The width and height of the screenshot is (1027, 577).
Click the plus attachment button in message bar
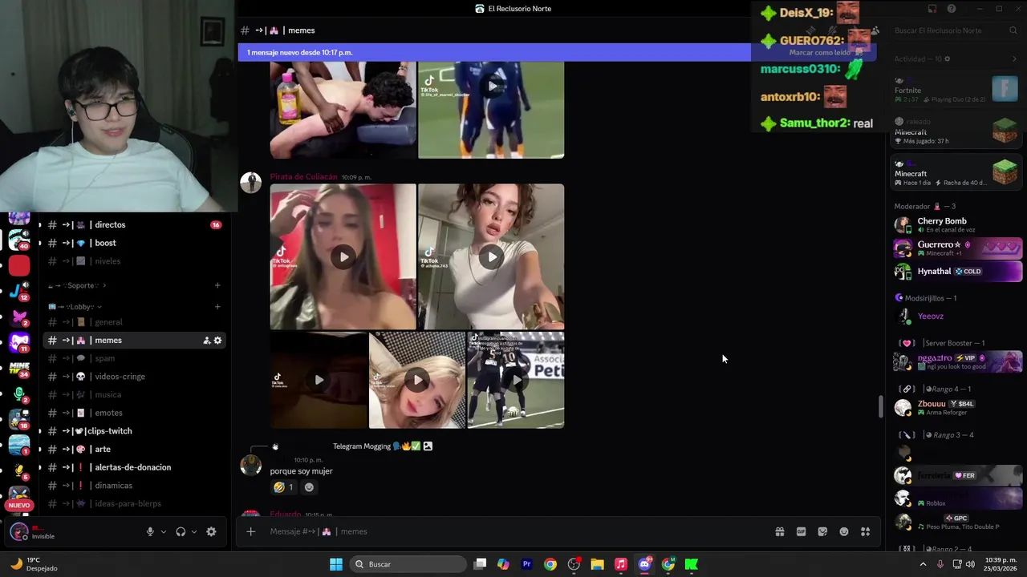251,531
